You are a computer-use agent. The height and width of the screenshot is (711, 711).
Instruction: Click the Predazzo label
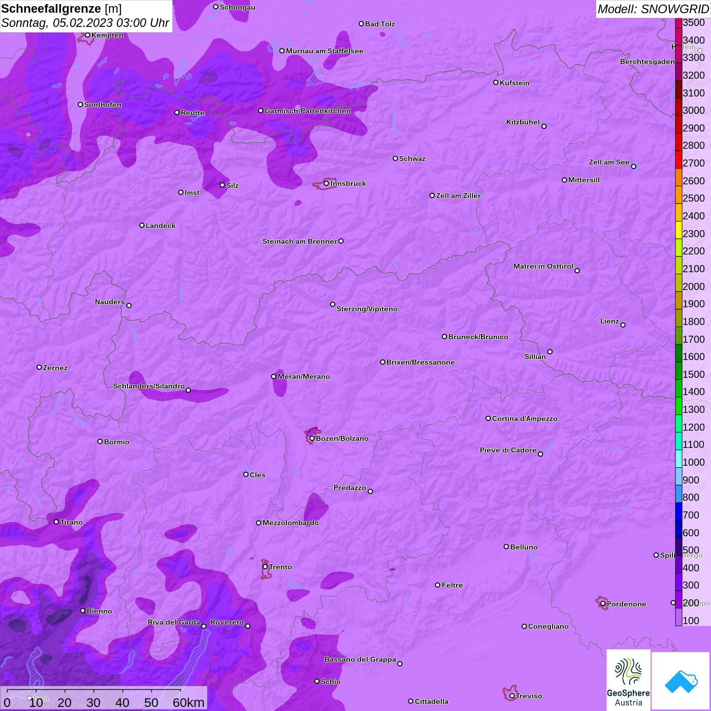tap(350, 488)
